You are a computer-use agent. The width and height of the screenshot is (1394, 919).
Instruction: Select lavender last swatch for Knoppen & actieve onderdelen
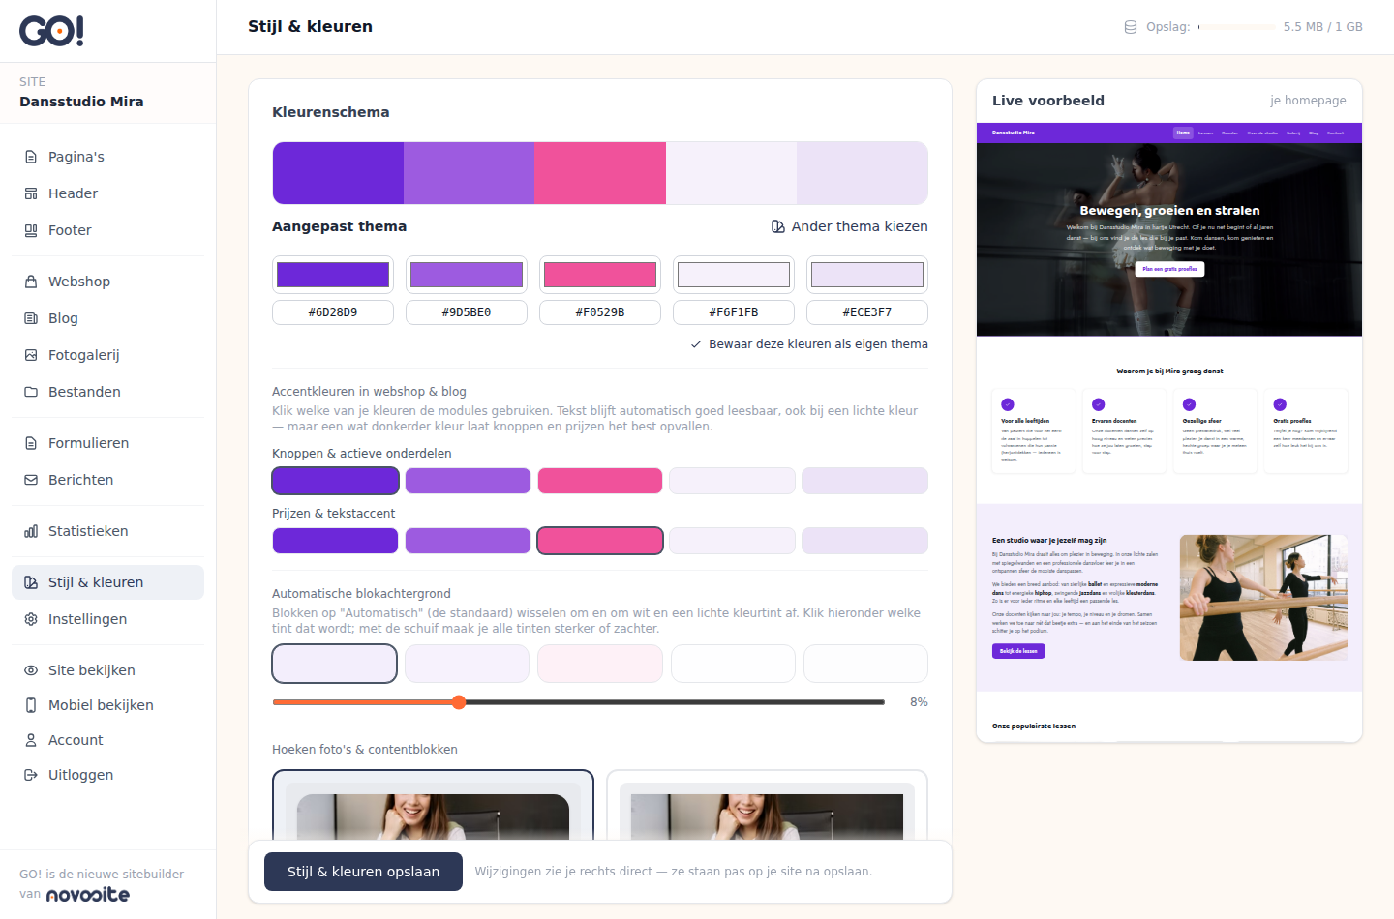tap(864, 481)
